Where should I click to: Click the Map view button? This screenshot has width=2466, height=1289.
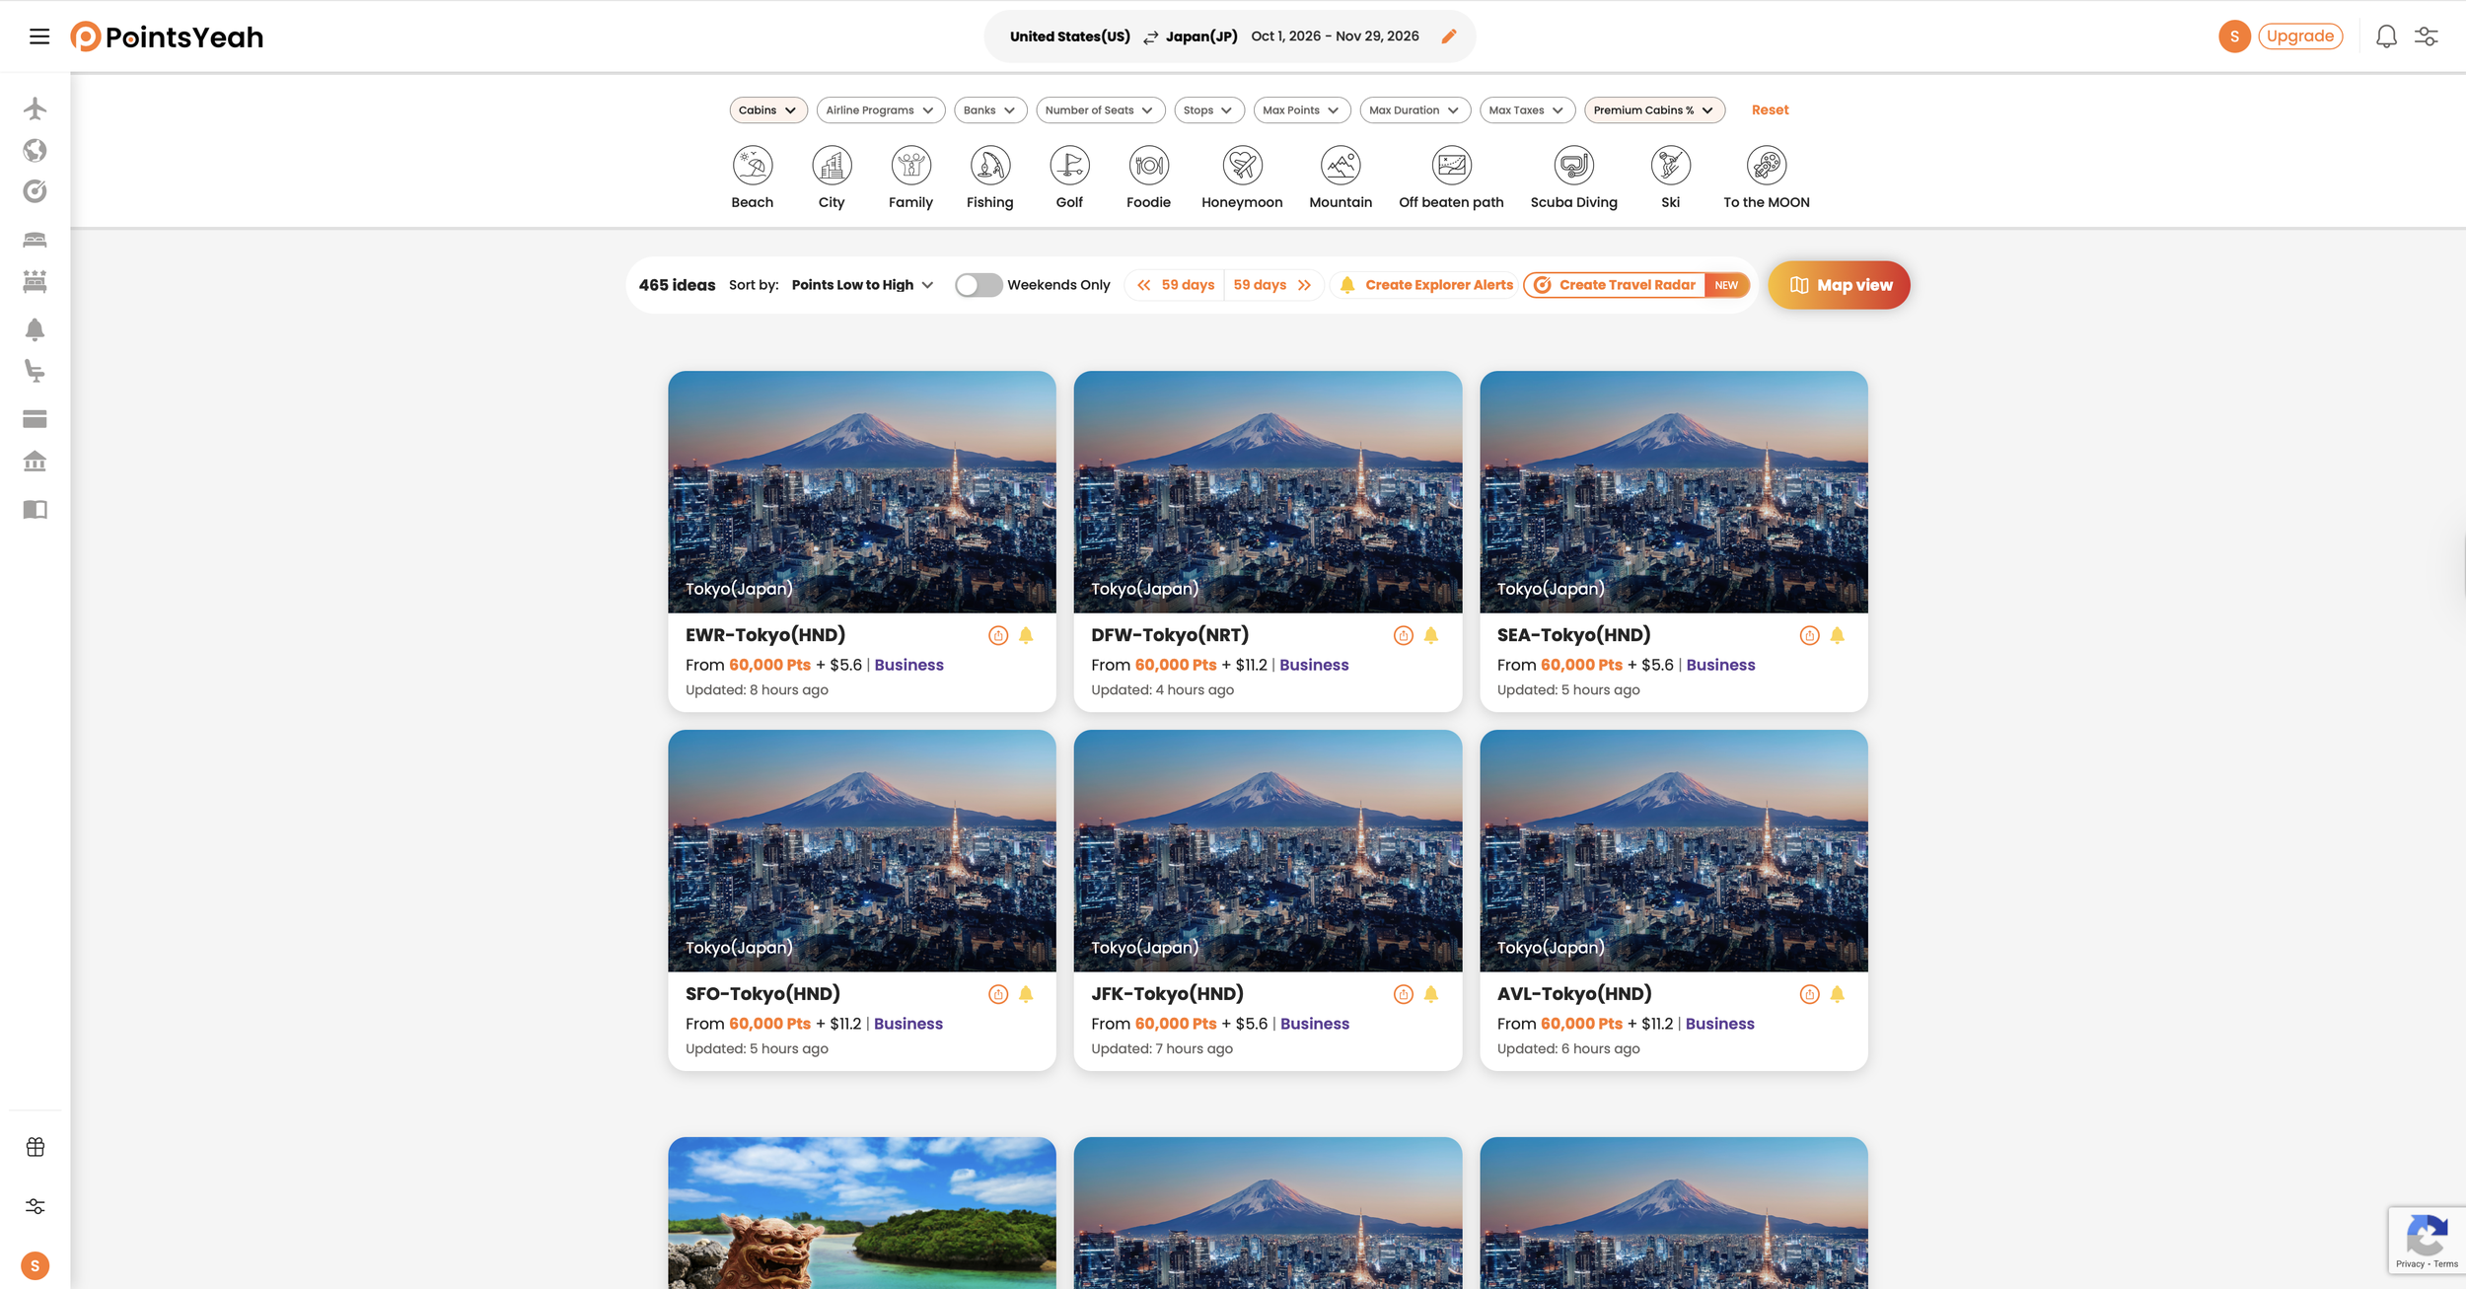click(1839, 285)
